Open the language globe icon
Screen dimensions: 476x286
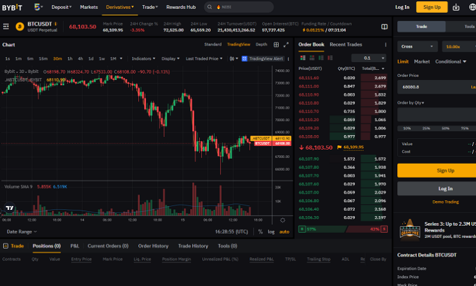tap(472, 7)
